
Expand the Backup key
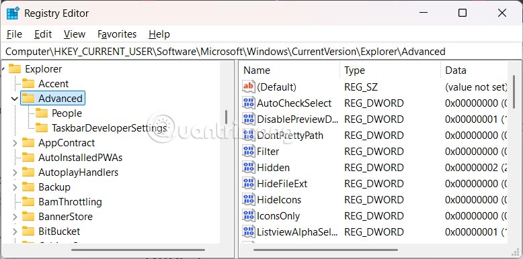tap(15, 187)
